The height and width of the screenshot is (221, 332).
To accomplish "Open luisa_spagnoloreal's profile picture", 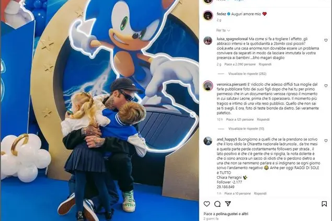I will click(x=208, y=40).
